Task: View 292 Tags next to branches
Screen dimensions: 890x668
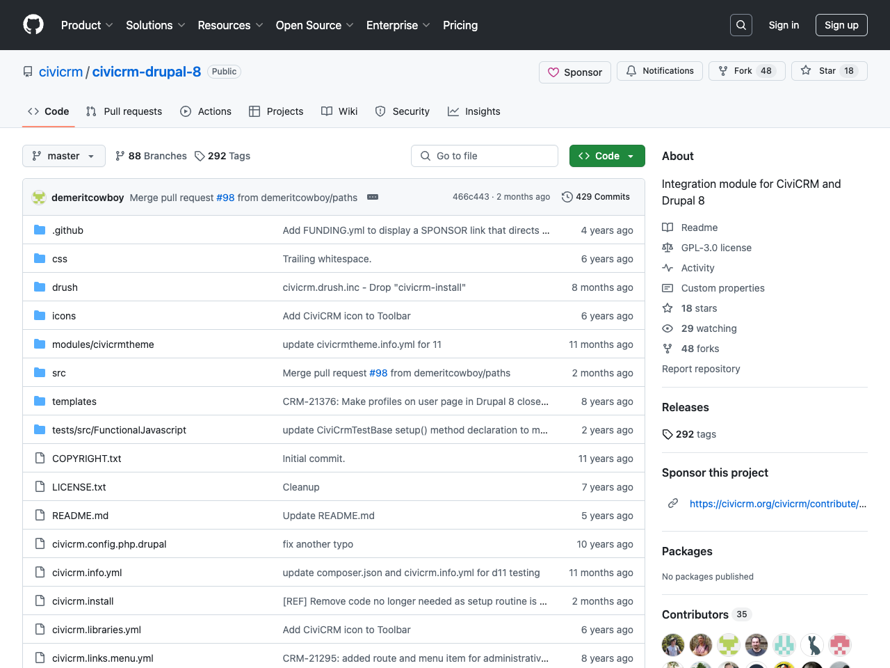Action: click(222, 156)
